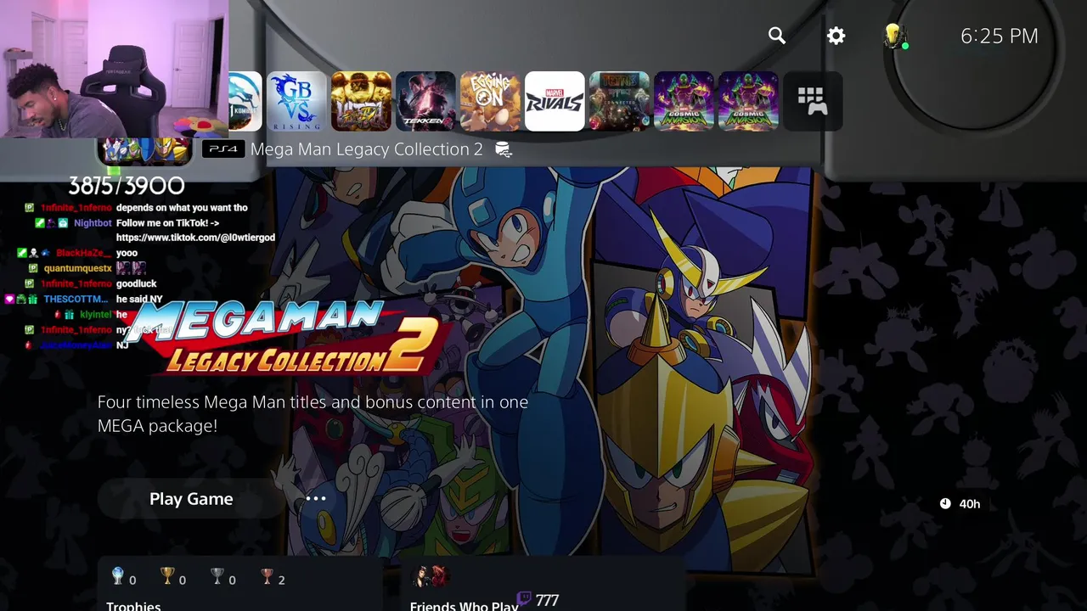The height and width of the screenshot is (611, 1087).
Task: Click the 'he said NY' chat message
Action: coord(139,299)
